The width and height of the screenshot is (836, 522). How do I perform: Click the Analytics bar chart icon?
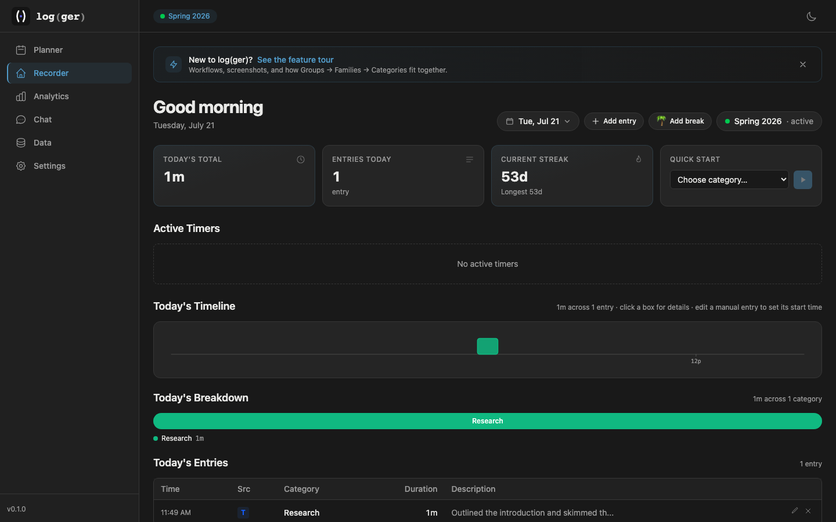(x=21, y=96)
